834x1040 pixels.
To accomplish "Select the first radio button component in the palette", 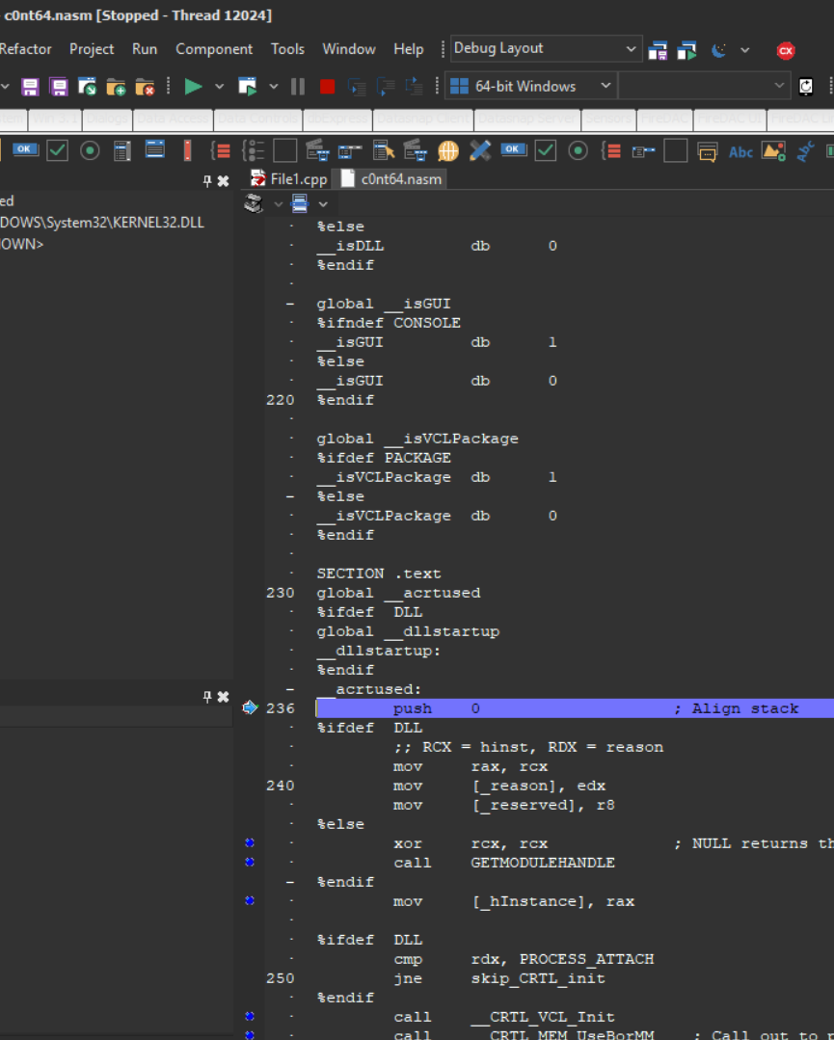I will [x=90, y=150].
